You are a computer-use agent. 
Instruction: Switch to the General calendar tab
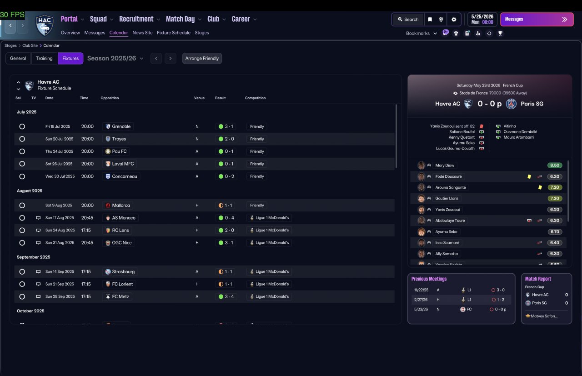pos(18,58)
